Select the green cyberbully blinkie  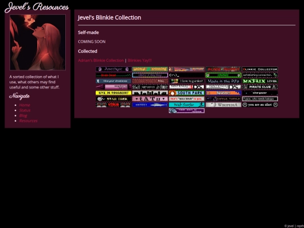(x=223, y=75)
